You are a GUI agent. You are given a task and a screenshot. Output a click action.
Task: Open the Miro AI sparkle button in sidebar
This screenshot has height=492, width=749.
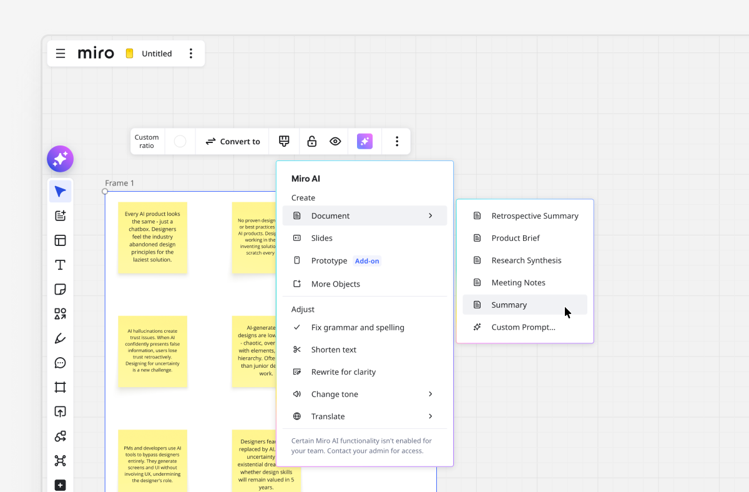61,159
